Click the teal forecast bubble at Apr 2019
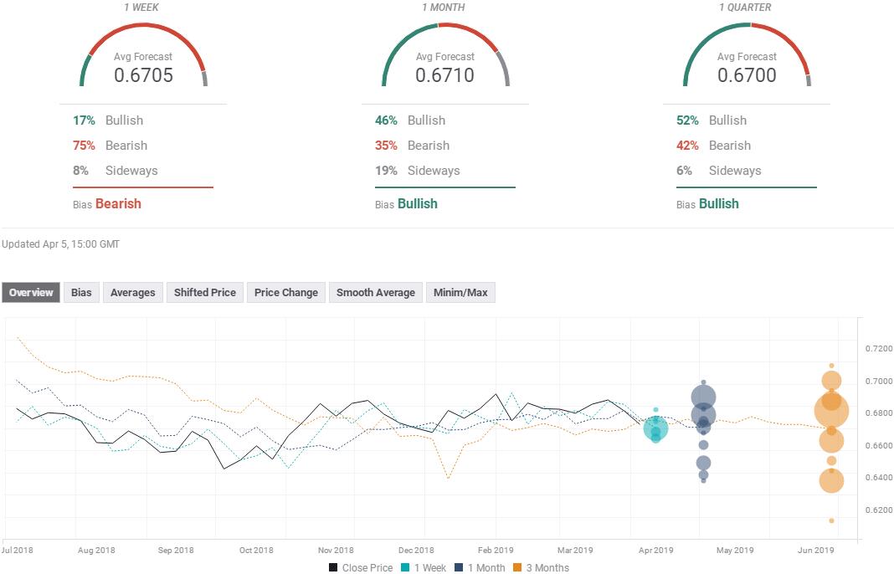 655,429
